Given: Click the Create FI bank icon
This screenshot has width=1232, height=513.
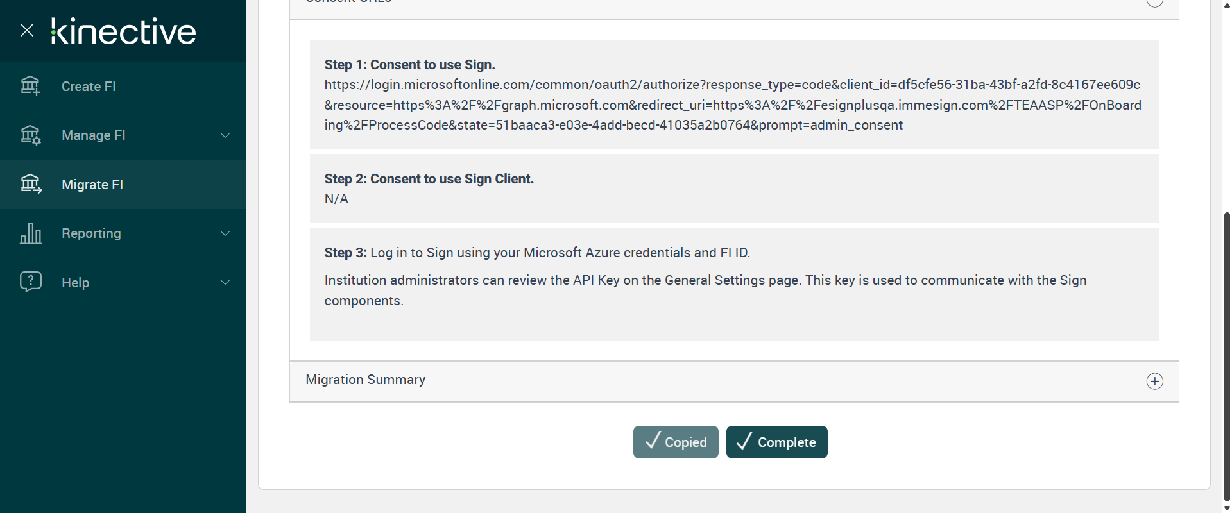Looking at the screenshot, I should click(x=30, y=85).
